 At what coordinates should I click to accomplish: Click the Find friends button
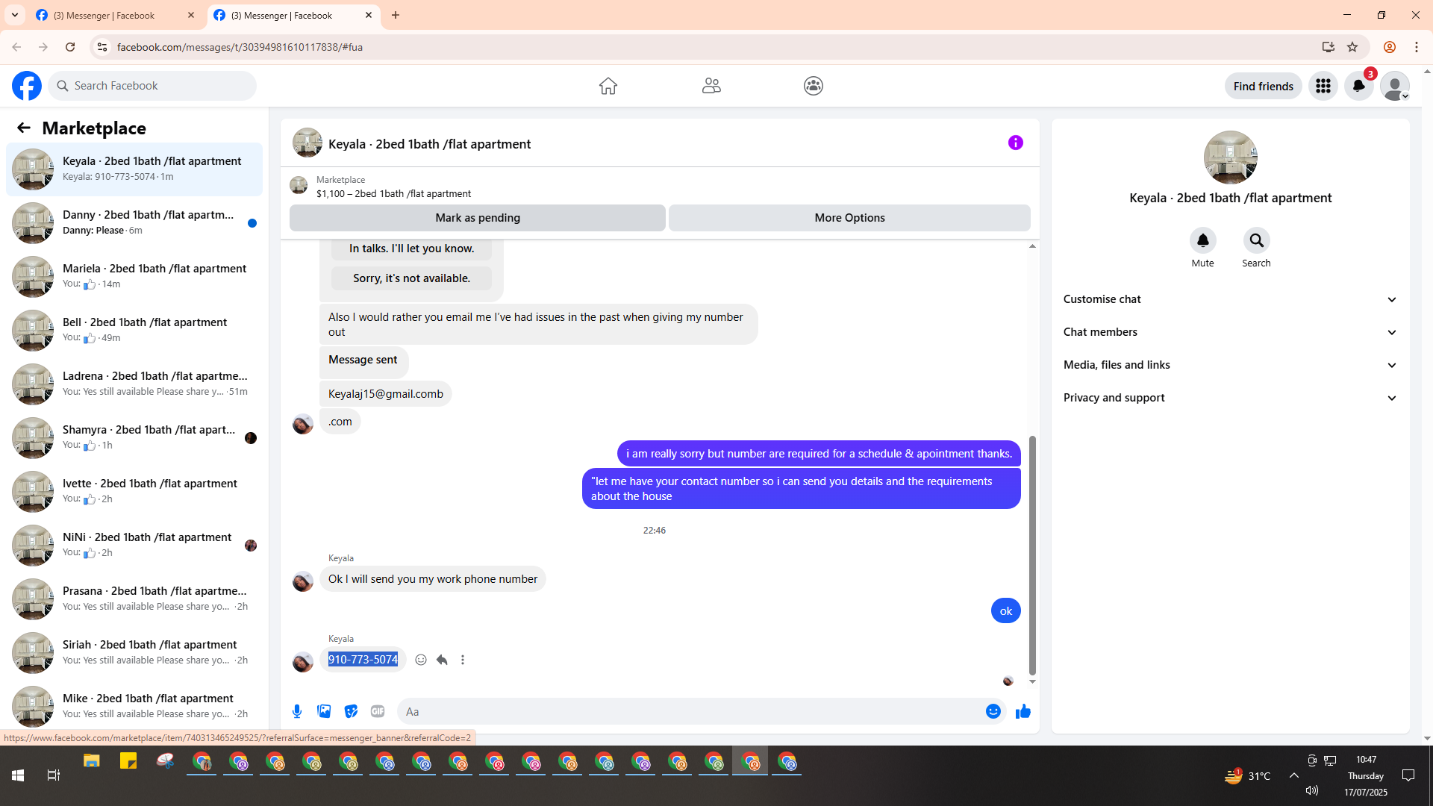tap(1264, 86)
